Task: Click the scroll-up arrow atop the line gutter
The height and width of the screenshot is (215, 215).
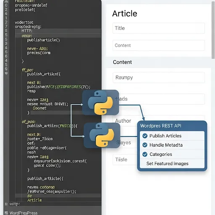Action: [6, 1]
